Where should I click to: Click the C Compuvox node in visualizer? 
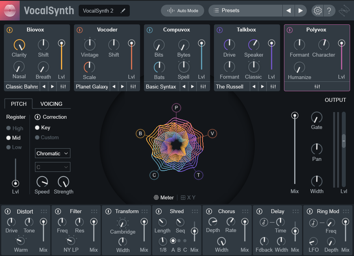[154, 175]
